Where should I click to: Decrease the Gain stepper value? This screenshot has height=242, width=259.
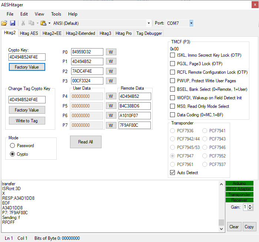(x=250, y=209)
